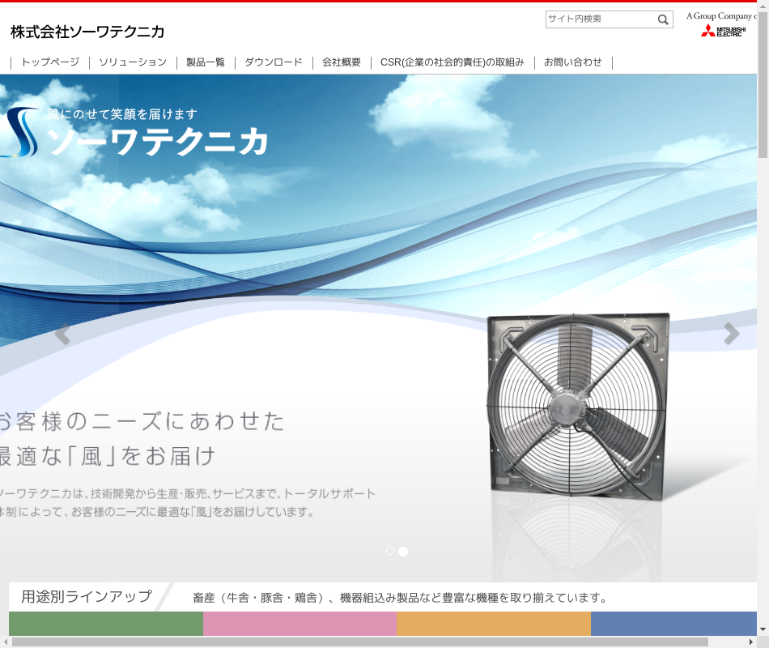The image size is (769, 648).
Task: Open ダウンロード menu item
Action: [x=274, y=62]
